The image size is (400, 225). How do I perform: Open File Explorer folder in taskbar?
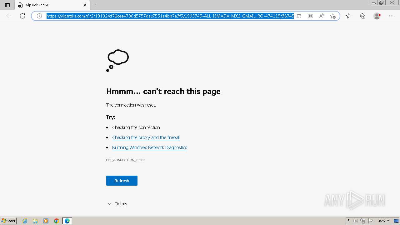tap(35, 221)
